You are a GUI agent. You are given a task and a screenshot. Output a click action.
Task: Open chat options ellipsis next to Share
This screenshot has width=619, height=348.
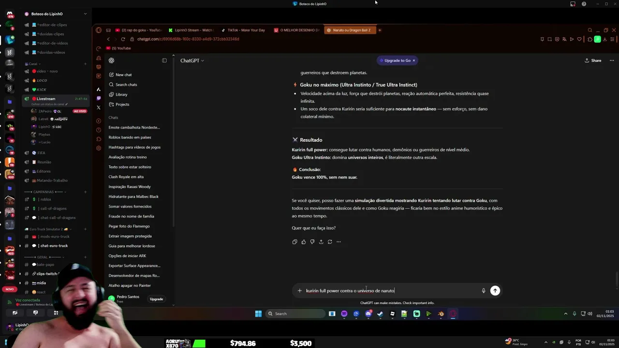click(x=612, y=60)
